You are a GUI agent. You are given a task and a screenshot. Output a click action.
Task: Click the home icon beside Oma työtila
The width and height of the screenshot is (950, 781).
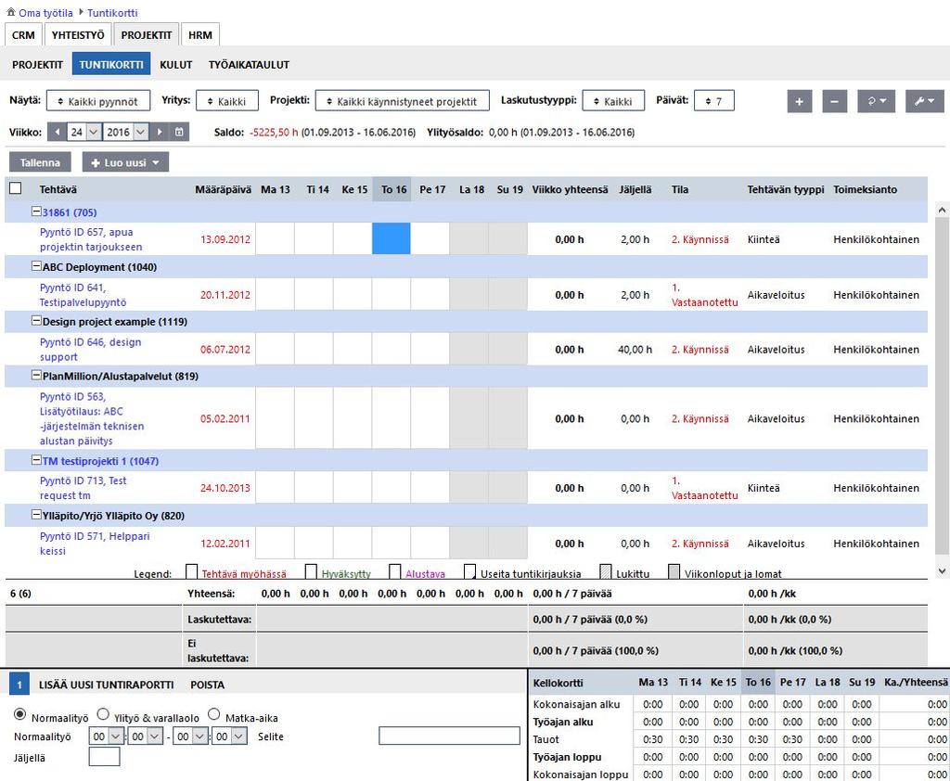pos(10,11)
